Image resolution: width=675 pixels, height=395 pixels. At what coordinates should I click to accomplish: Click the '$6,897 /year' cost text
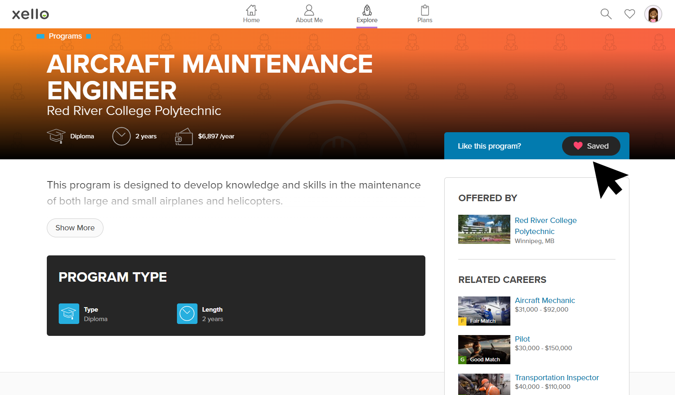216,136
